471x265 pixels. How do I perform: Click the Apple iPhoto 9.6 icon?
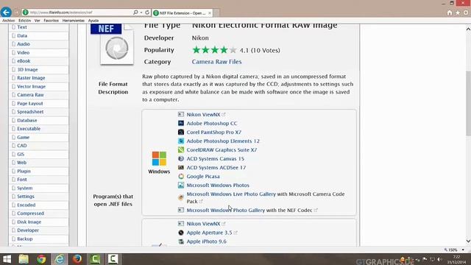181,241
